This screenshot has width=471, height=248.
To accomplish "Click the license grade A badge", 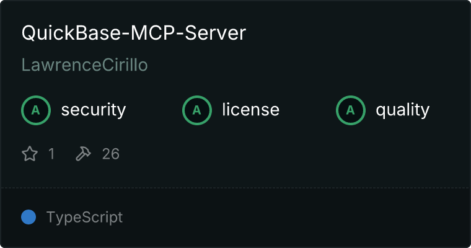I will (196, 110).
